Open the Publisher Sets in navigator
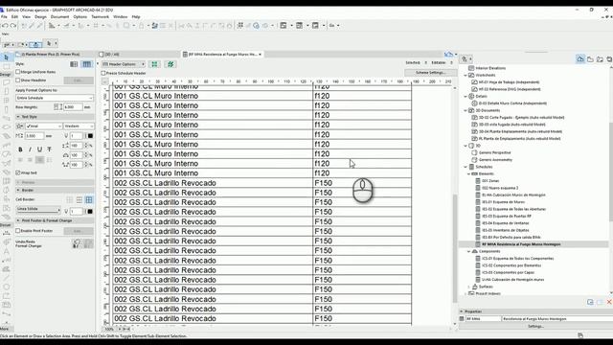The height and width of the screenshot is (345, 613). point(609,59)
